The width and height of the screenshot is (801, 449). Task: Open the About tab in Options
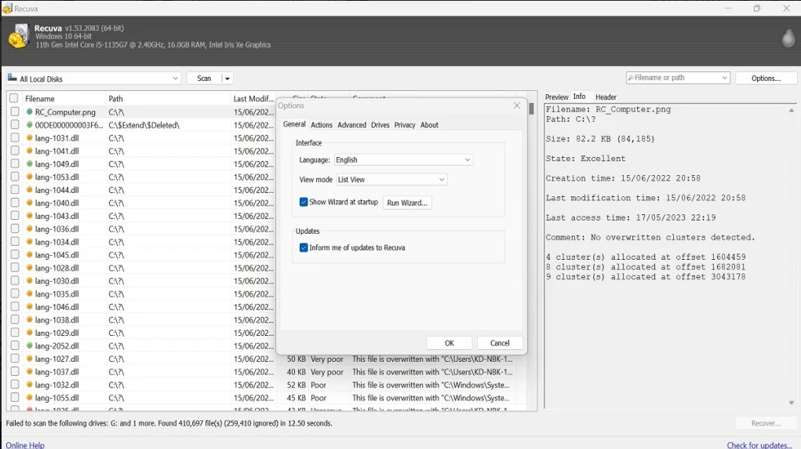pyautogui.click(x=429, y=125)
